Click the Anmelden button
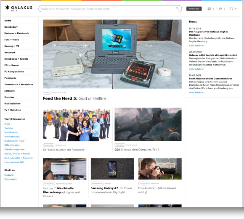 pyautogui.click(x=194, y=9)
